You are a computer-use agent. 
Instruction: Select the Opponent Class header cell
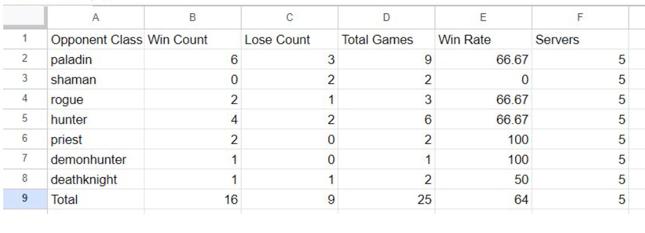[x=96, y=39]
